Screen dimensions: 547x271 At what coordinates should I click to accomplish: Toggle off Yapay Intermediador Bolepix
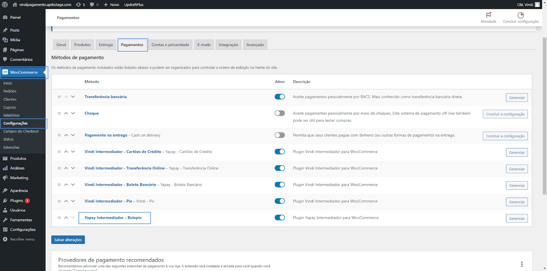[280, 218]
